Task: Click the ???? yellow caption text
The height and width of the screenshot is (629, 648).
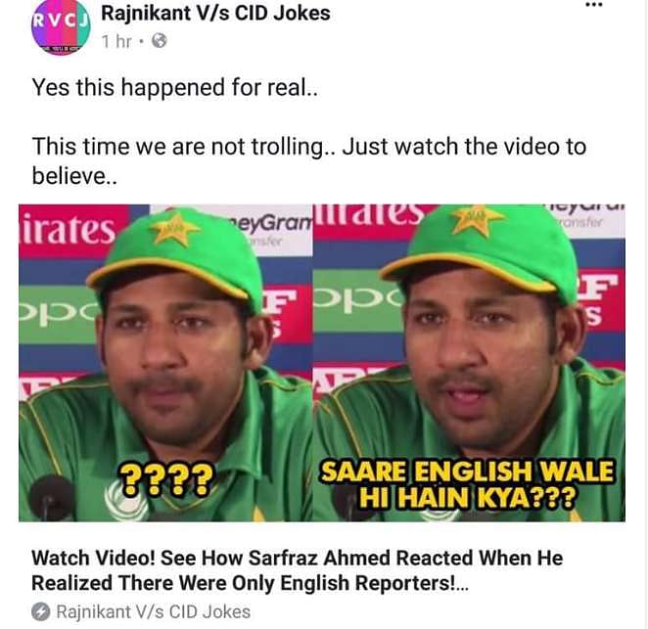Action: tap(166, 479)
